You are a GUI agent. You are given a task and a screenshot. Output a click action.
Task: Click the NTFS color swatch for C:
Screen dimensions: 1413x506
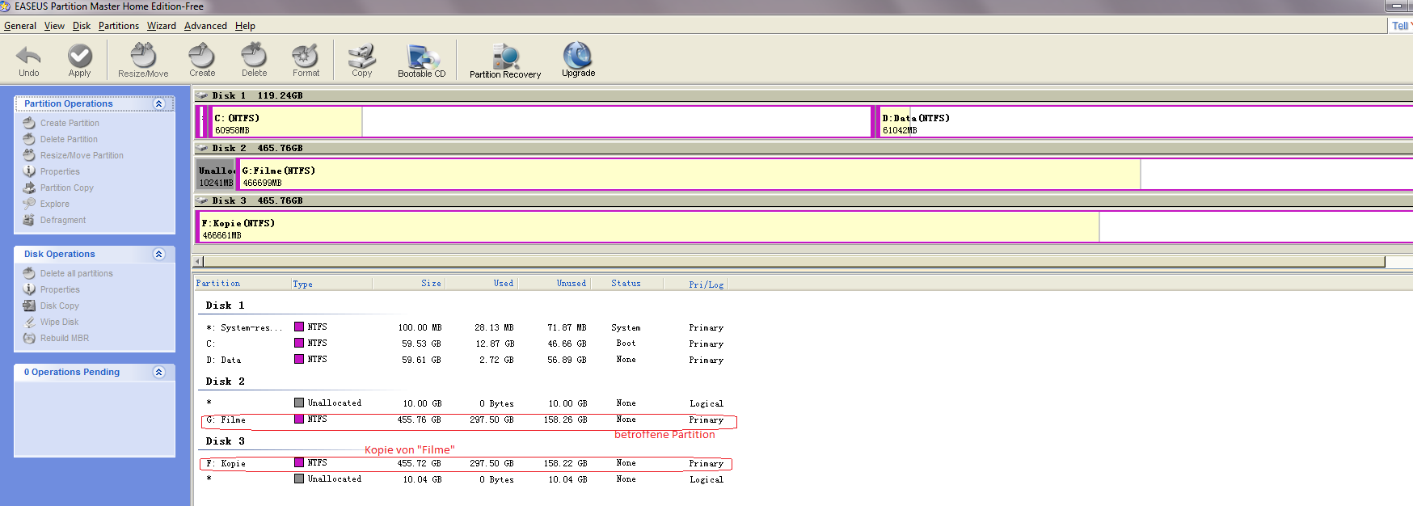pyautogui.click(x=299, y=343)
